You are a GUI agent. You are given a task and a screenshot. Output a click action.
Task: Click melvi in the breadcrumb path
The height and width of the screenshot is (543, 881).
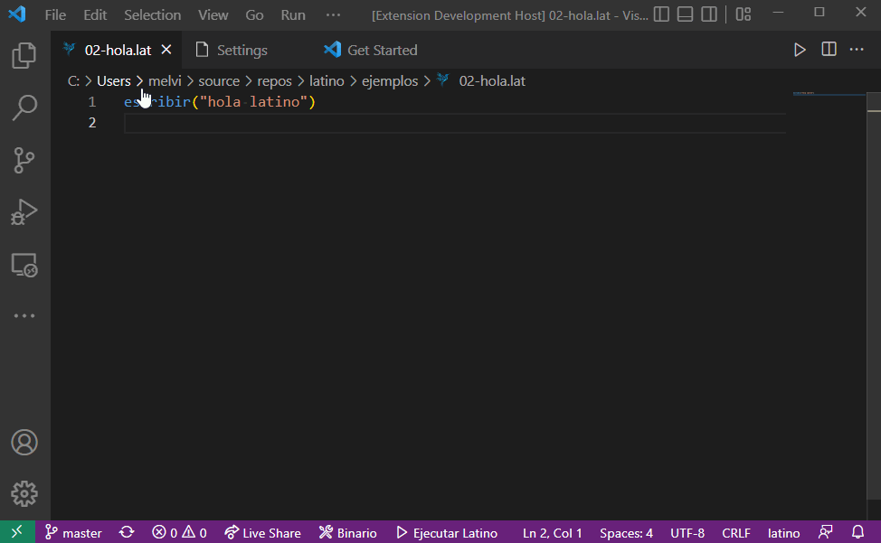pyautogui.click(x=165, y=80)
